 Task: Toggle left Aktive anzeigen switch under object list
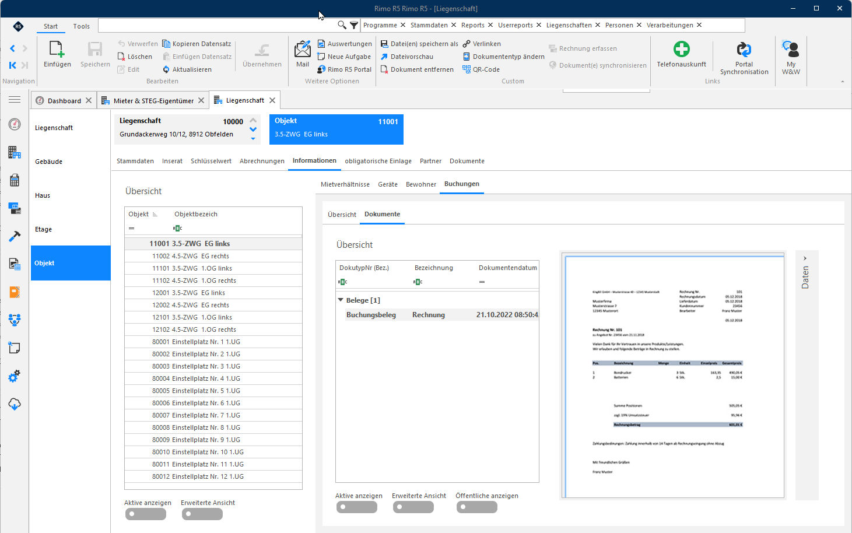[x=146, y=514]
